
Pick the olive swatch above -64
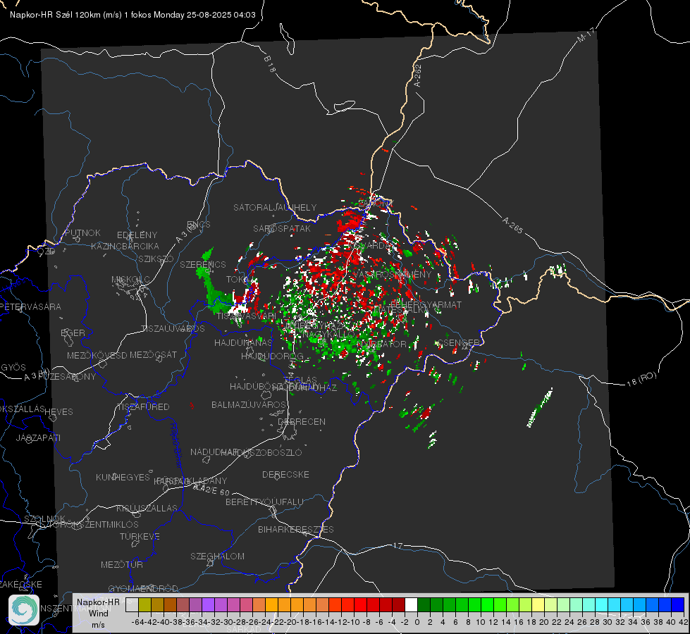click(144, 605)
